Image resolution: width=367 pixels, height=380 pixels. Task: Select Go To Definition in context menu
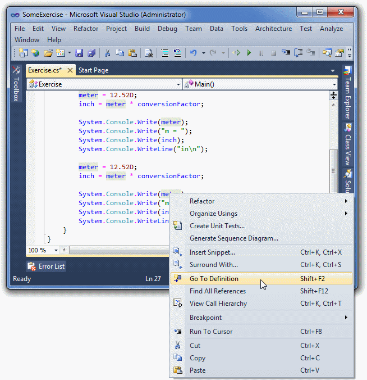point(262,279)
